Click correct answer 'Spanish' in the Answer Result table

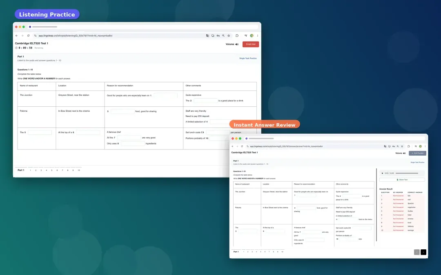pos(411,203)
